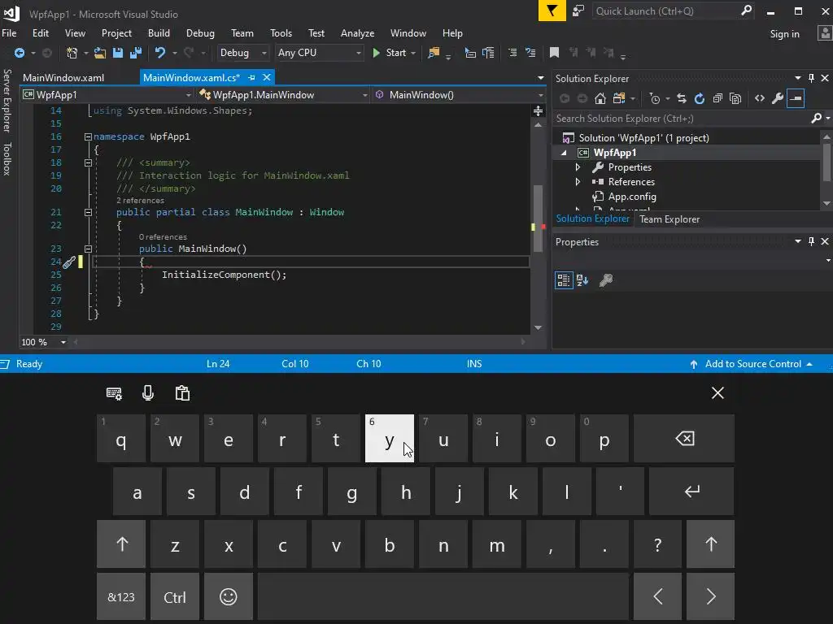This screenshot has height=624, width=833.
Task: Click Add to Source Control in status bar
Action: coord(752,364)
